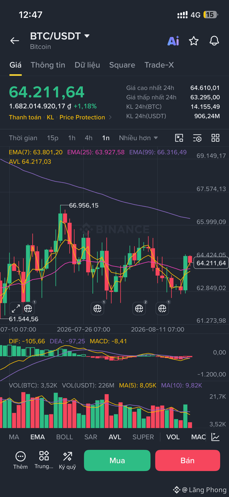Tap the KL 24h(USDT) 906,24M value
This screenshot has height=497, width=229.
(x=207, y=116)
